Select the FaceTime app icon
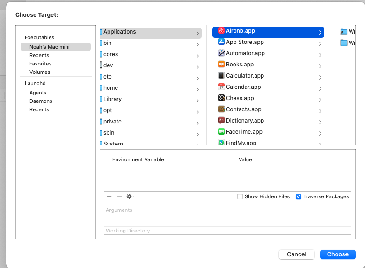 [x=221, y=132]
